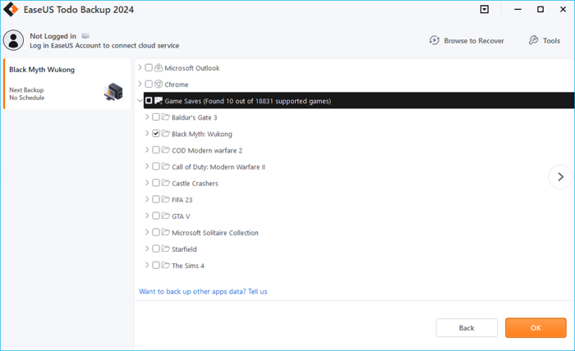Tick the Microsoft Outlook checkbox
The width and height of the screenshot is (575, 351).
pos(149,68)
